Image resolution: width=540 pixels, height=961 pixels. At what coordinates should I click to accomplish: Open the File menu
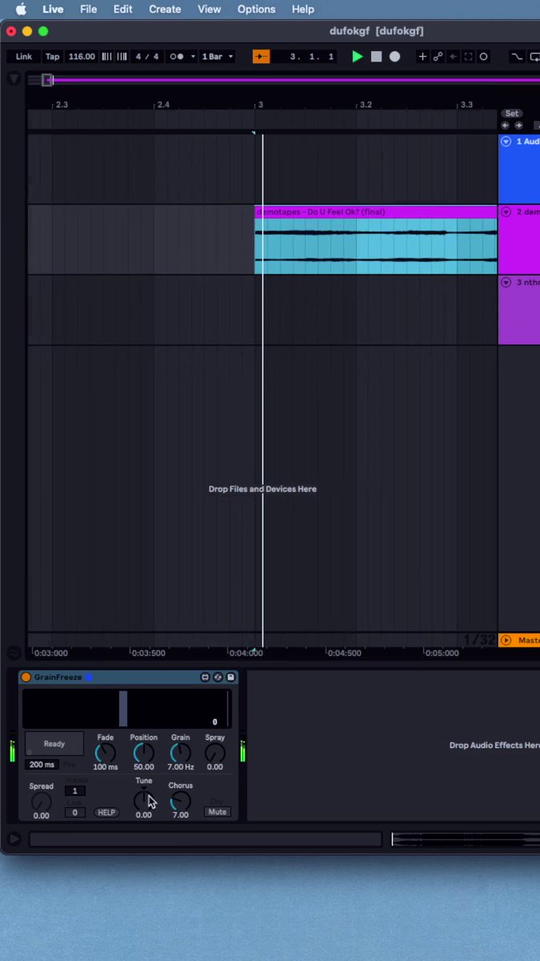pyautogui.click(x=88, y=9)
